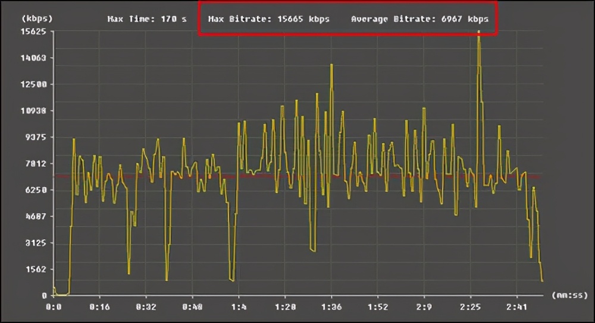Click the 1:20 time axis label
This screenshot has height=323, width=595.
point(285,307)
